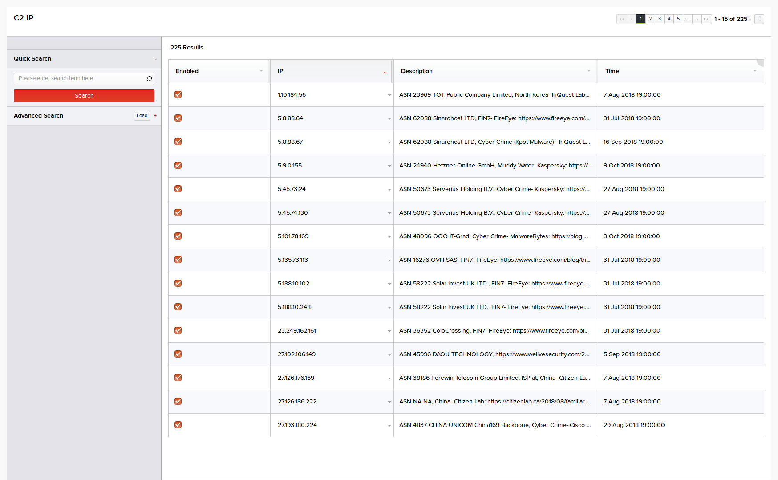Screen dimensions: 778x480
Task: Switch to page 5 of results
Action: coord(678,19)
